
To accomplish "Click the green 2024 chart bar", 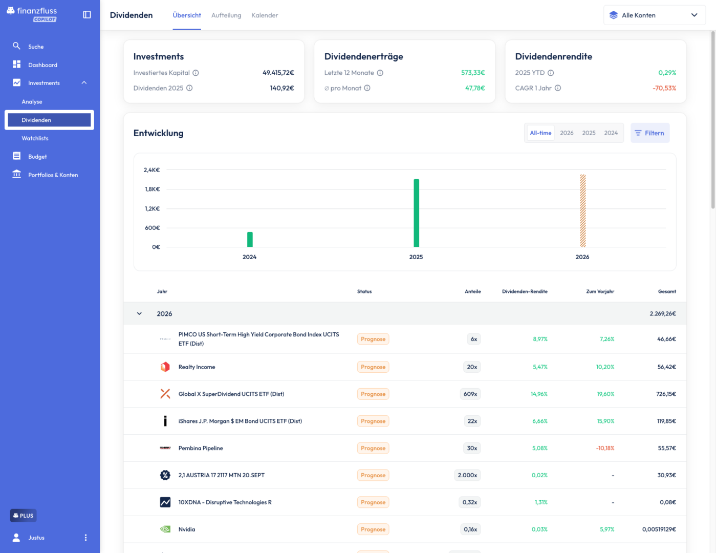I will [x=250, y=239].
